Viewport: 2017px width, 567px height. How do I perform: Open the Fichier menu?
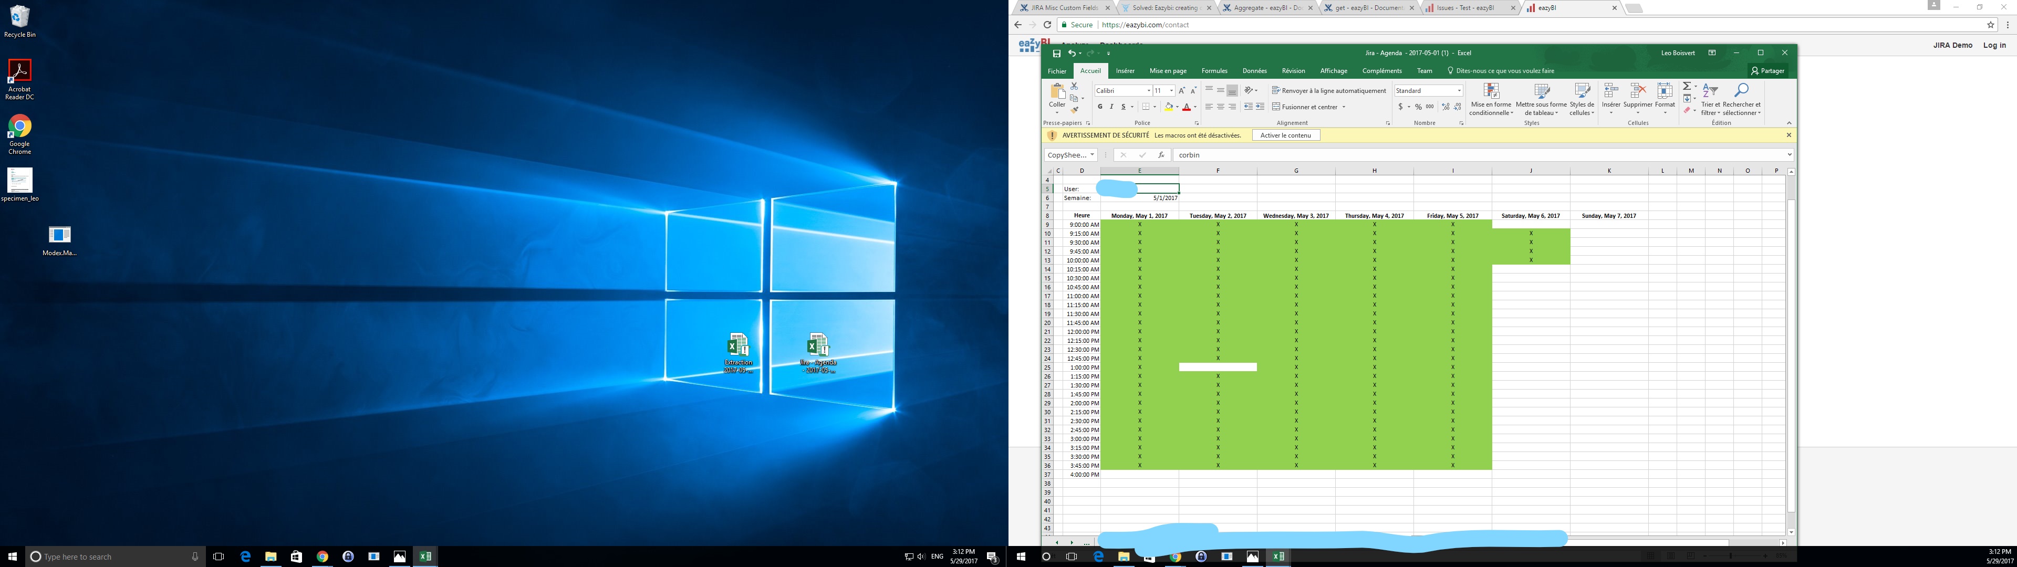click(1057, 71)
